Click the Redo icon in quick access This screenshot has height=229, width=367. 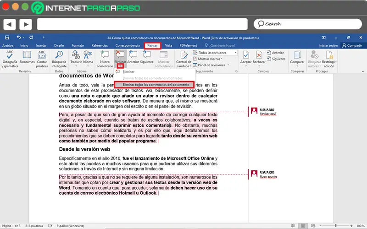pos(31,38)
